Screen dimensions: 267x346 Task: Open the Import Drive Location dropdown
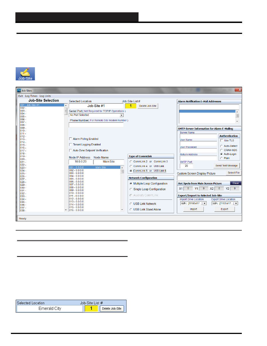tap(205, 203)
